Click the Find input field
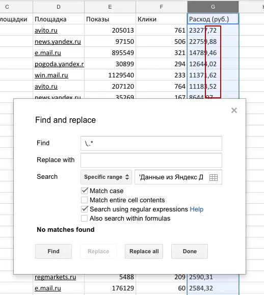The width and height of the screenshot is (264, 295). click(x=151, y=143)
